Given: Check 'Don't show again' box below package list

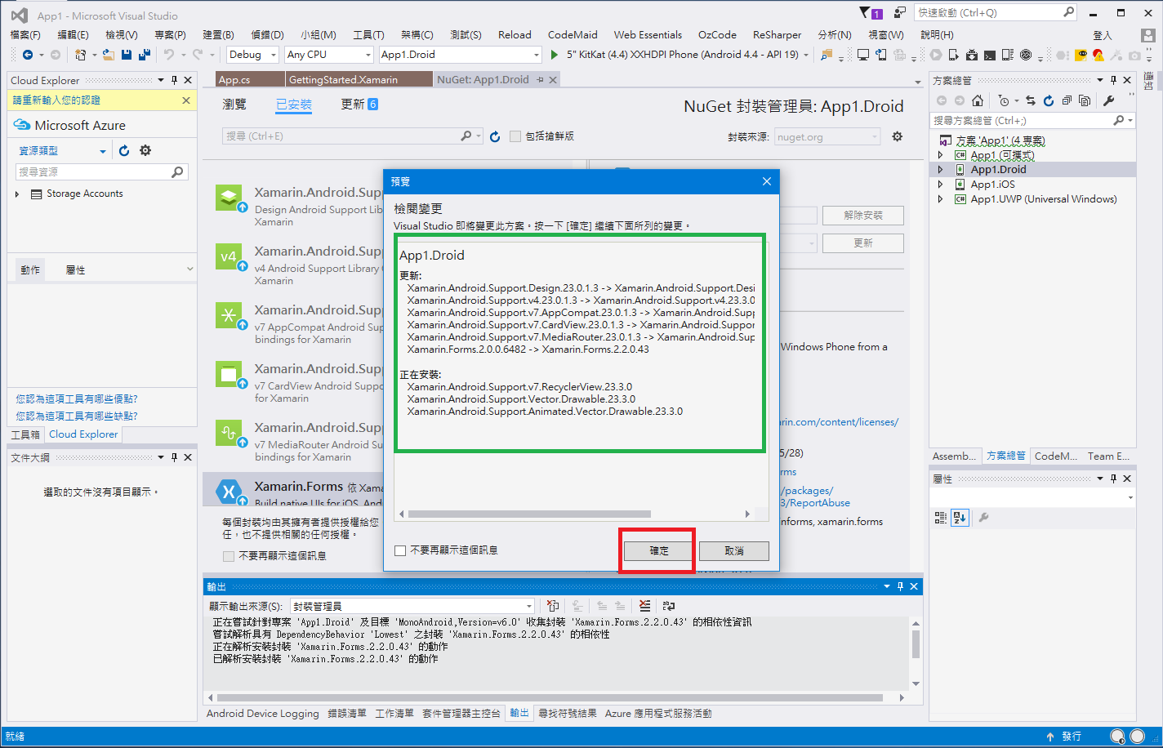Looking at the screenshot, I should (229, 556).
